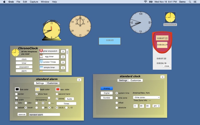The image size is (200, 125).
Task: Click the transparency slider handle
Action: click(x=49, y=98)
